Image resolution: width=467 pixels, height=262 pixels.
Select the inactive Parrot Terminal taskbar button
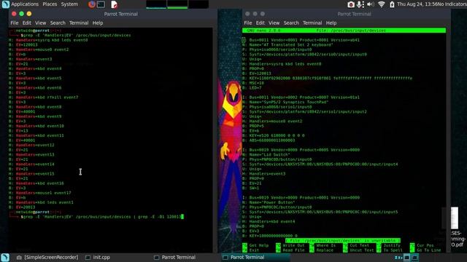175,258
